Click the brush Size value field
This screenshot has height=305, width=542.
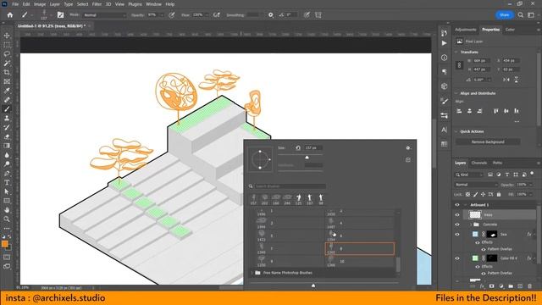312,148
